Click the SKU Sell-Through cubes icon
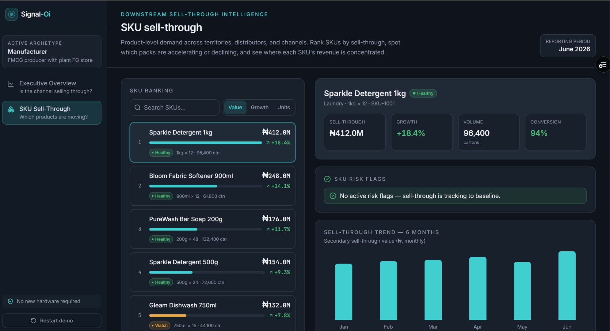This screenshot has height=331, width=610. pyautogui.click(x=11, y=109)
